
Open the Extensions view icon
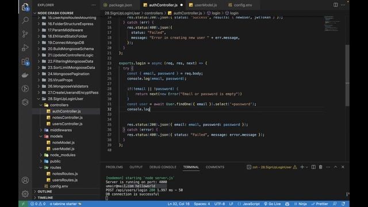[x=25, y=62]
